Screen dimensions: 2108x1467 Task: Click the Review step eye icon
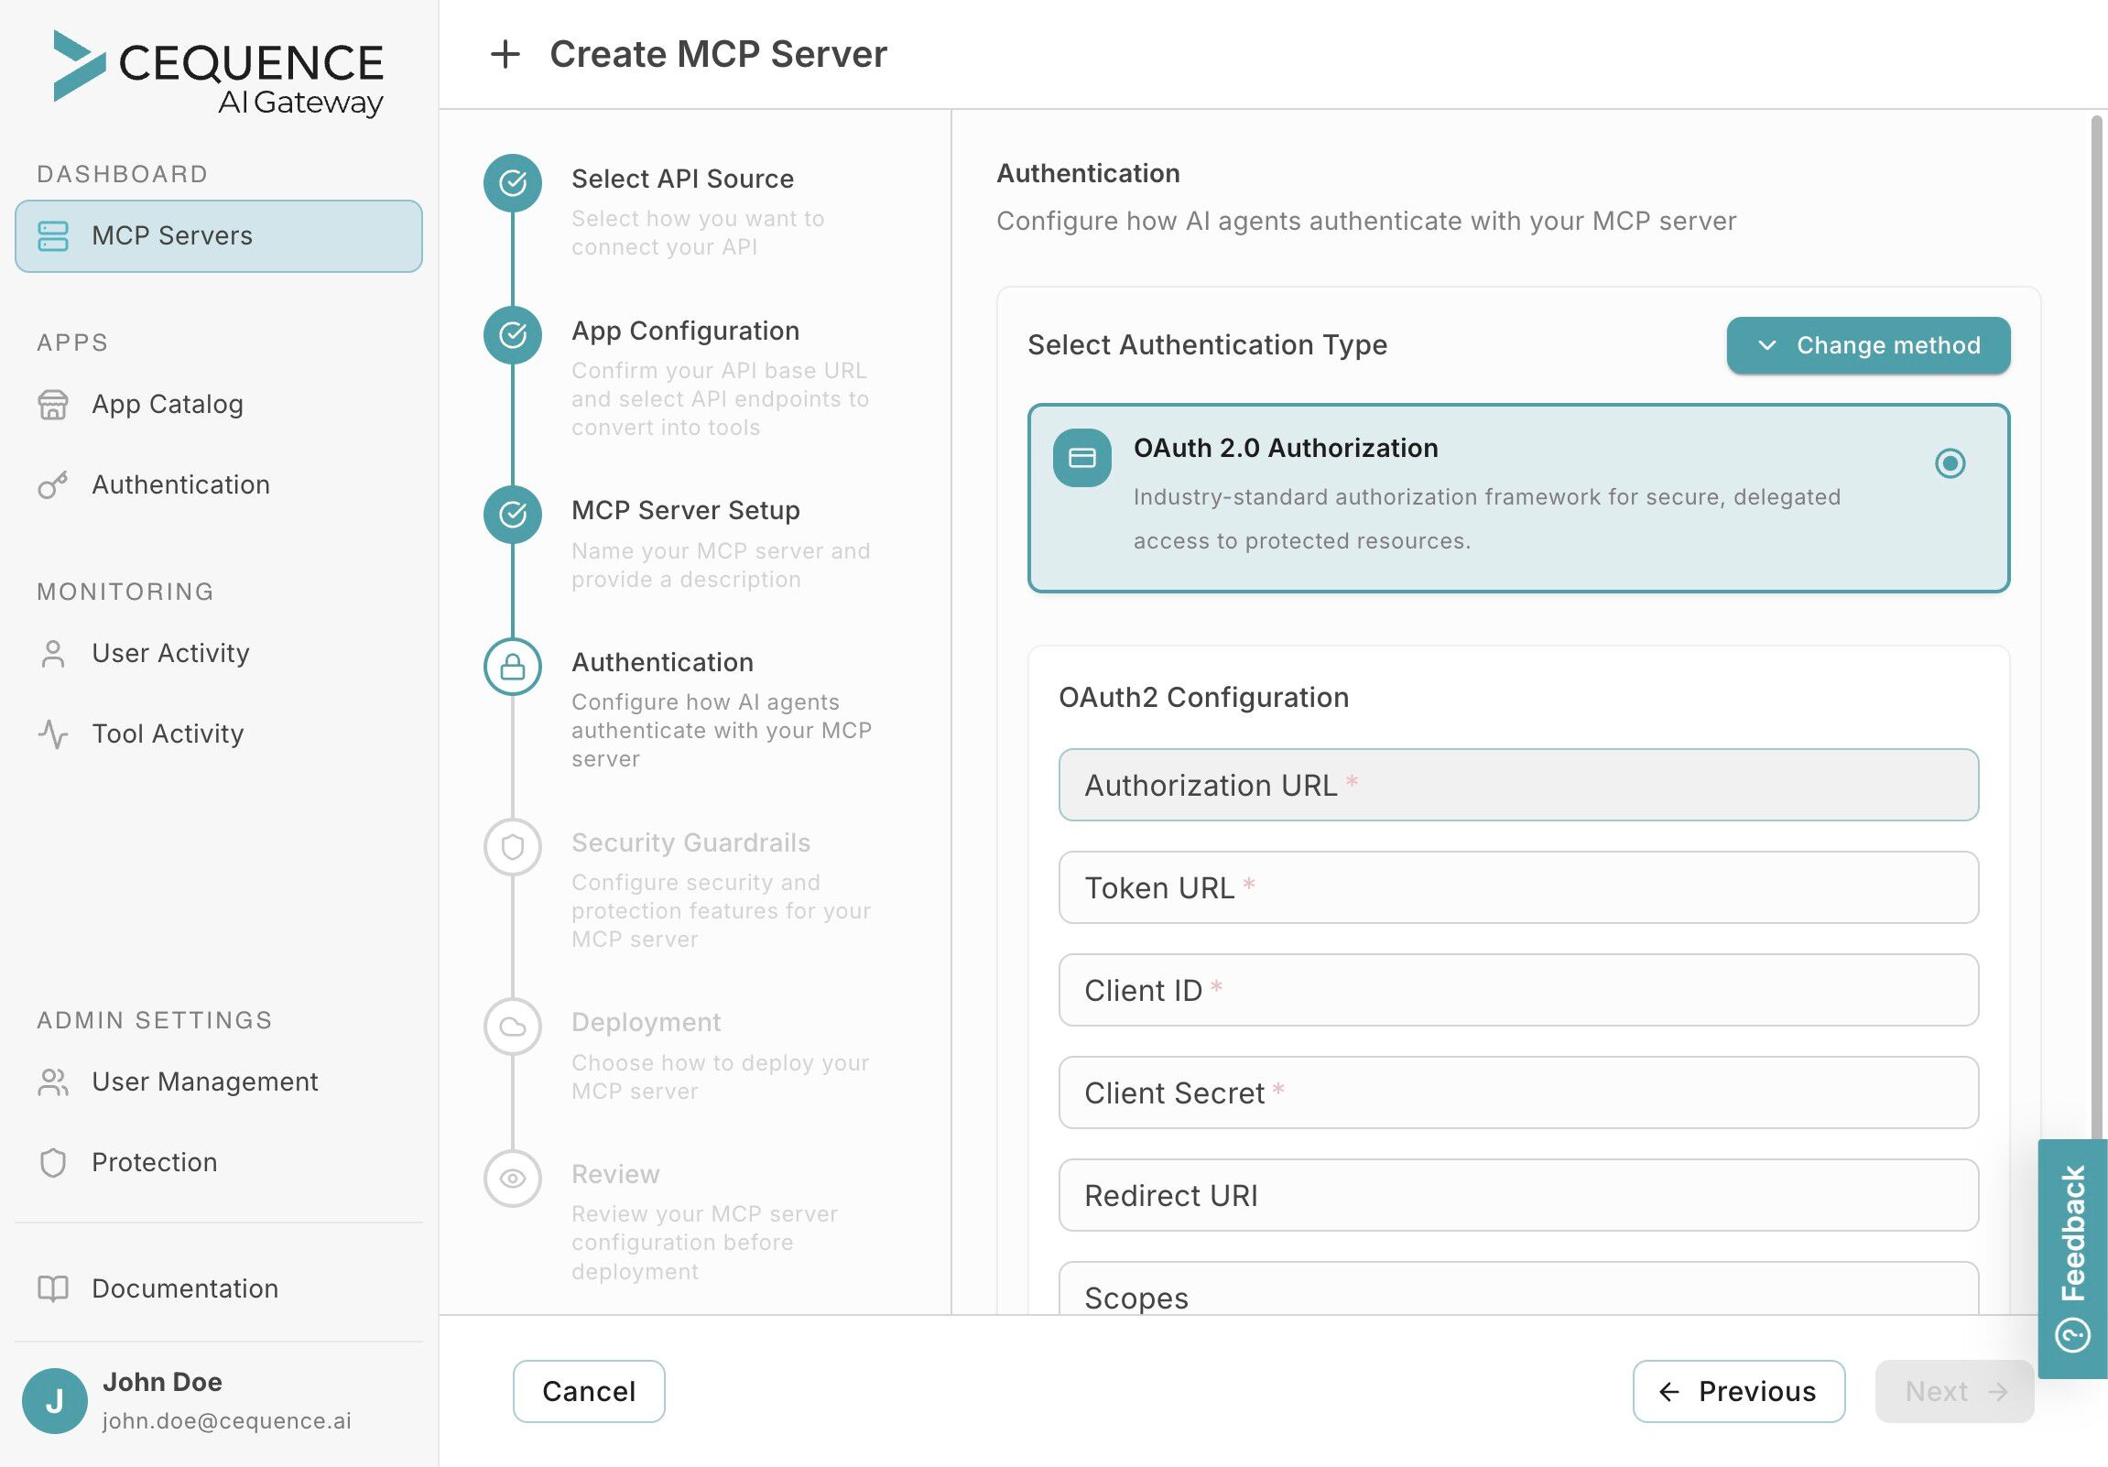point(512,1178)
